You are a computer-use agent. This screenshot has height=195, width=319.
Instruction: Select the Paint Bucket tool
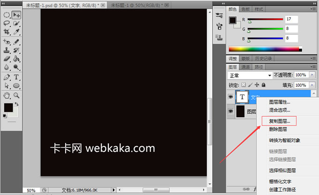[16, 59]
